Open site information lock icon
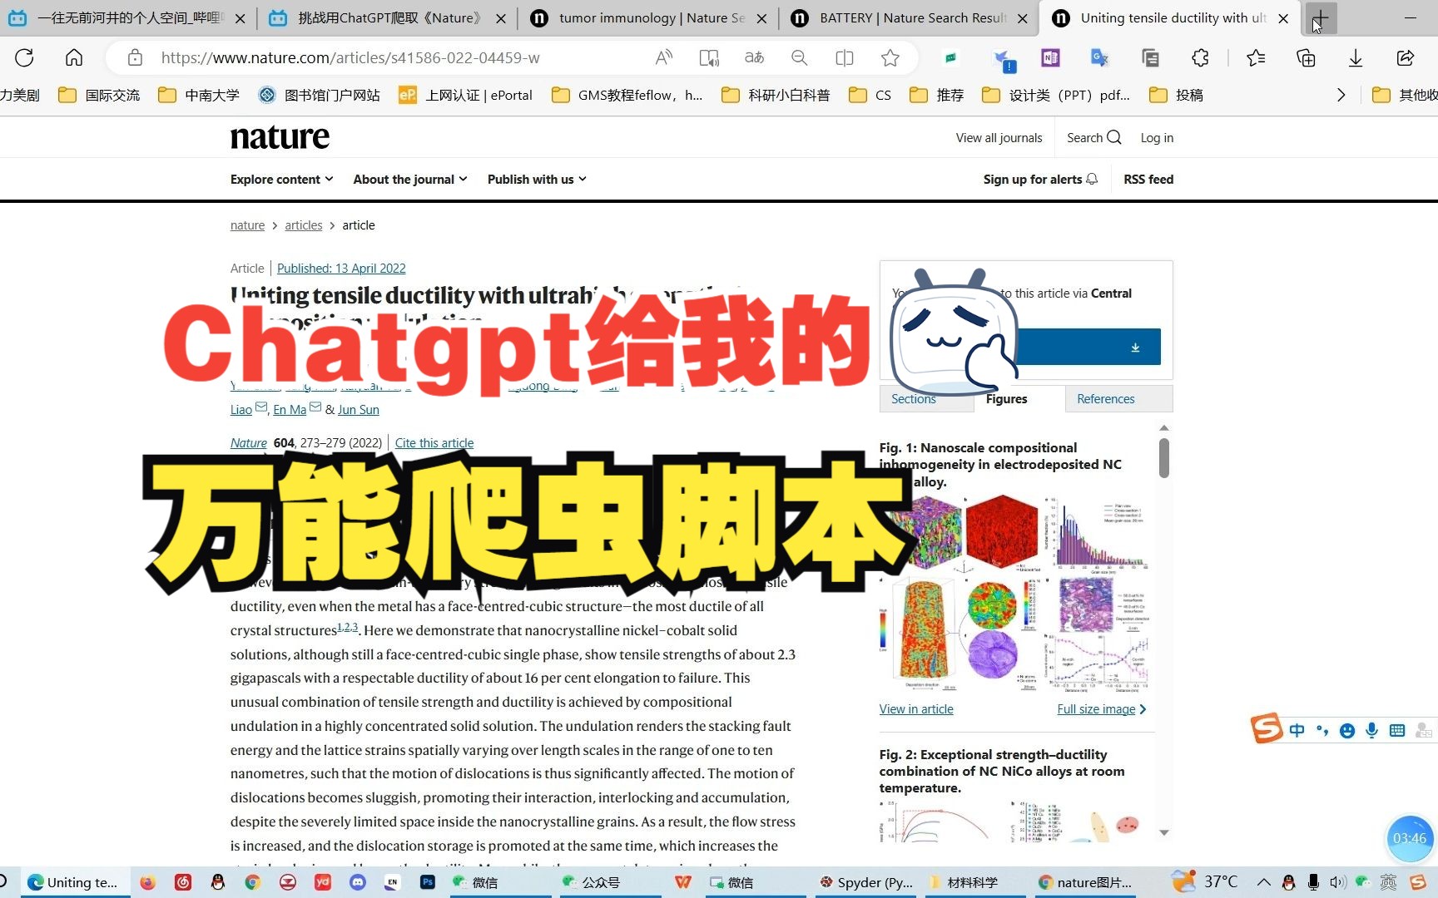 [135, 57]
